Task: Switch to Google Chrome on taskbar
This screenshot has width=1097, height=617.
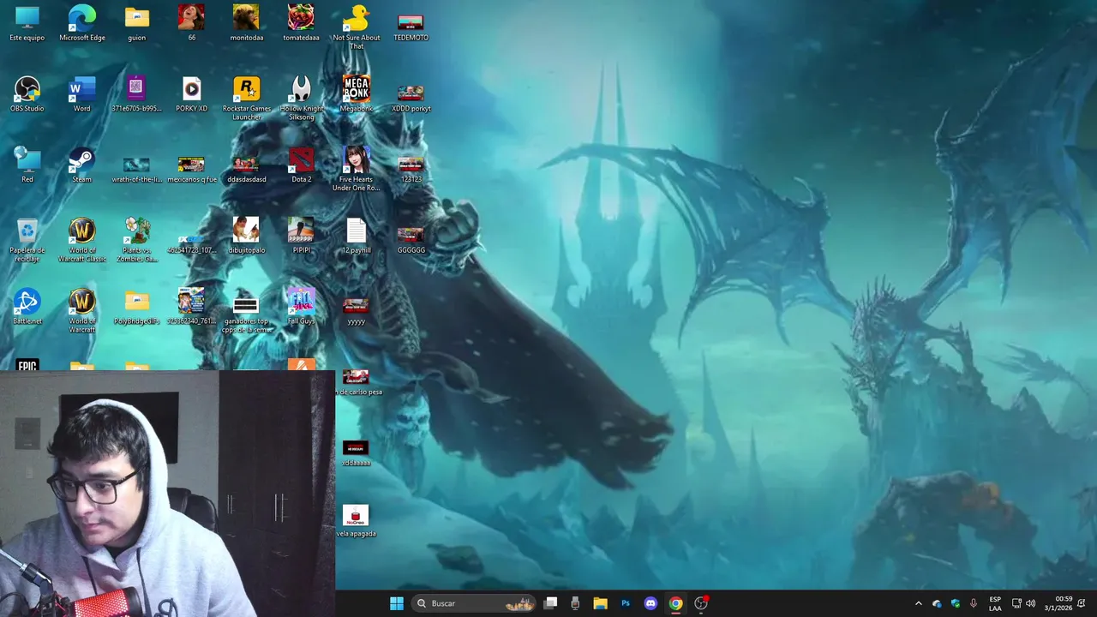Action: 675,603
